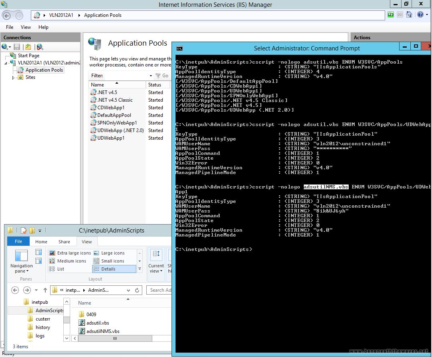This screenshot has width=432, height=357.
Task: Click the Explorer Forward arrow button
Action: [27, 290]
